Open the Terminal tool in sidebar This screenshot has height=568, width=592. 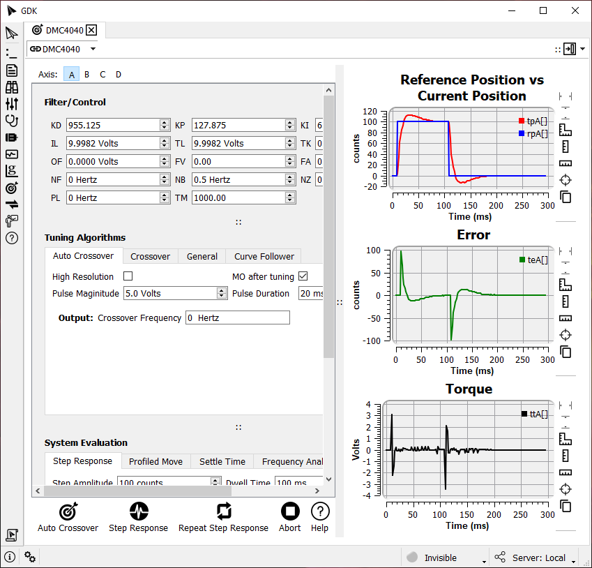point(11,52)
